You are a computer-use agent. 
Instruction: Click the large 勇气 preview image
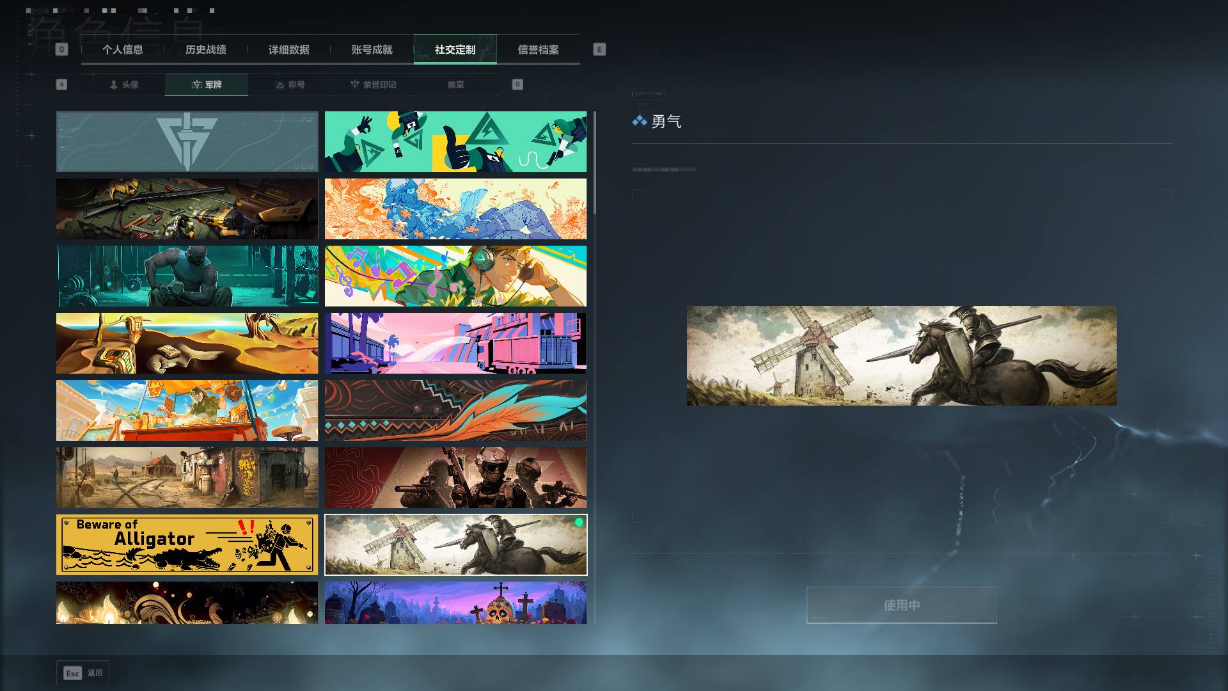902,356
